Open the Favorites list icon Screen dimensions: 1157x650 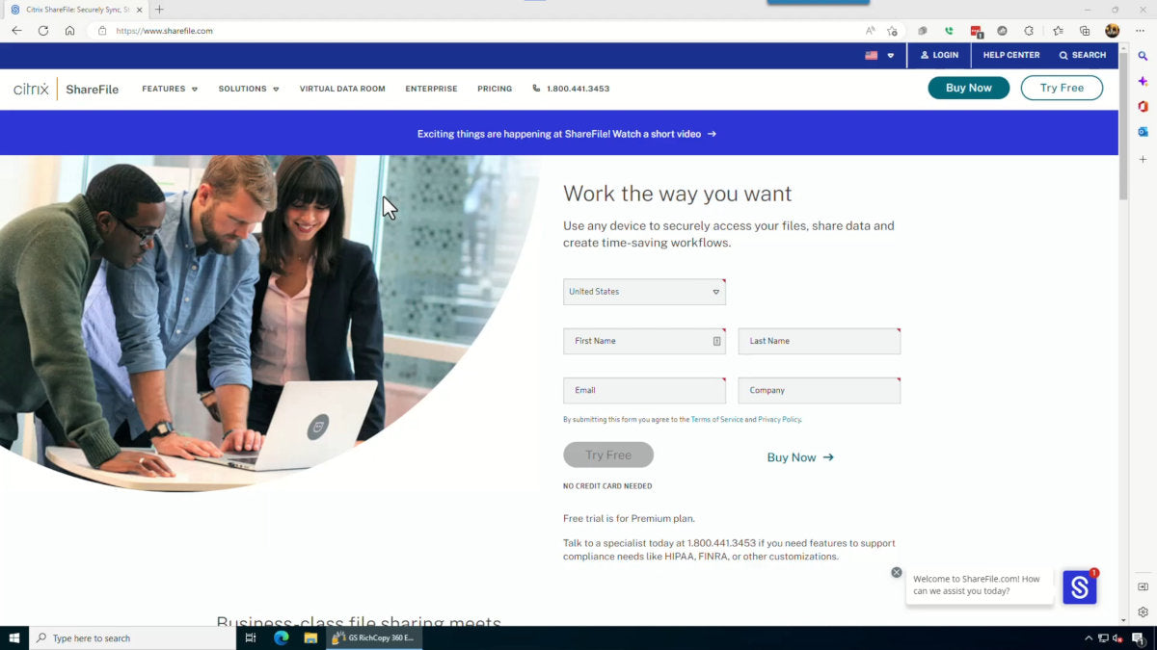(x=1058, y=31)
